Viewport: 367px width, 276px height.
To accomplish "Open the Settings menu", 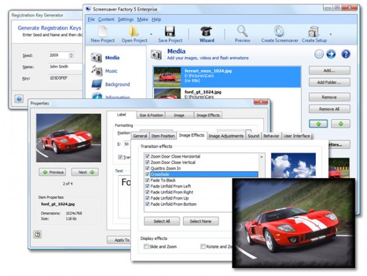I will click(x=125, y=19).
